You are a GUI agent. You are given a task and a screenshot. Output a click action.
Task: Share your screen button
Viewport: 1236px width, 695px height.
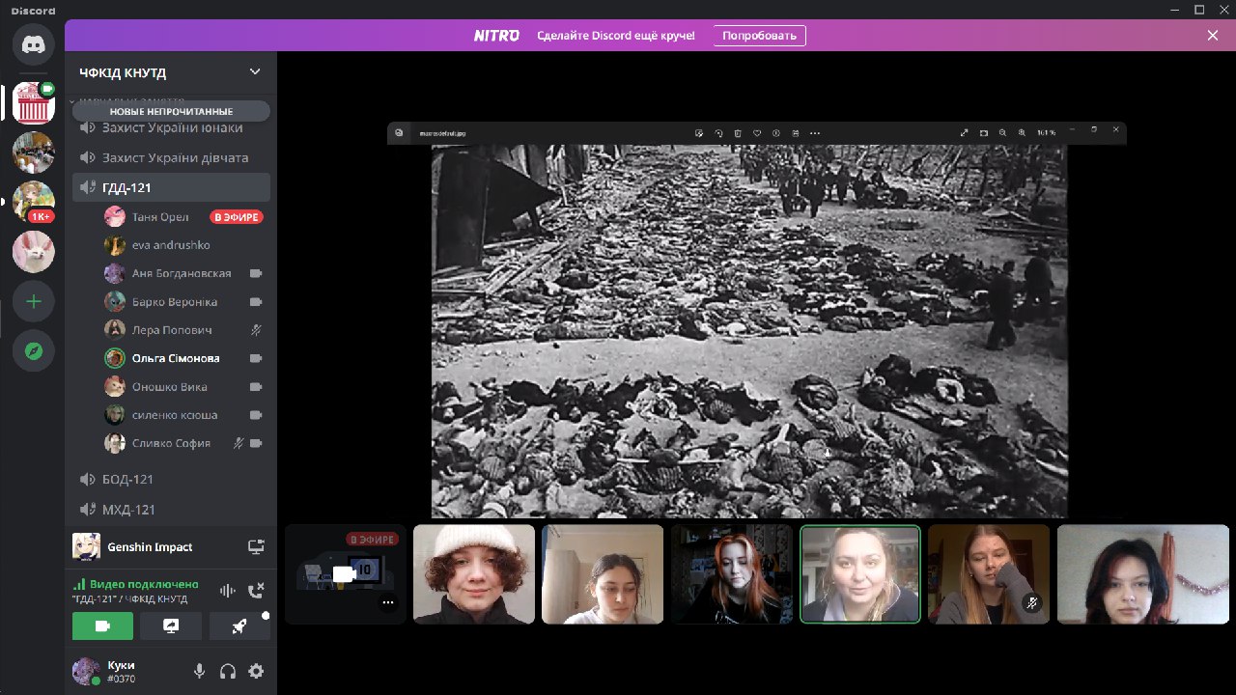tap(171, 626)
